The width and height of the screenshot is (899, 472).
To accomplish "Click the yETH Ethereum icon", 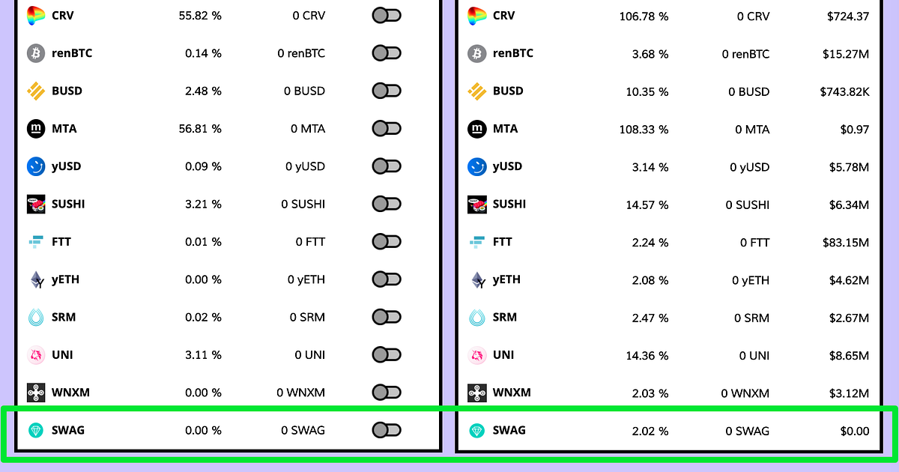I will pos(33,279).
